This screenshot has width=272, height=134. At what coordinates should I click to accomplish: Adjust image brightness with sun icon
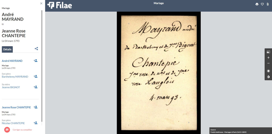(268, 71)
